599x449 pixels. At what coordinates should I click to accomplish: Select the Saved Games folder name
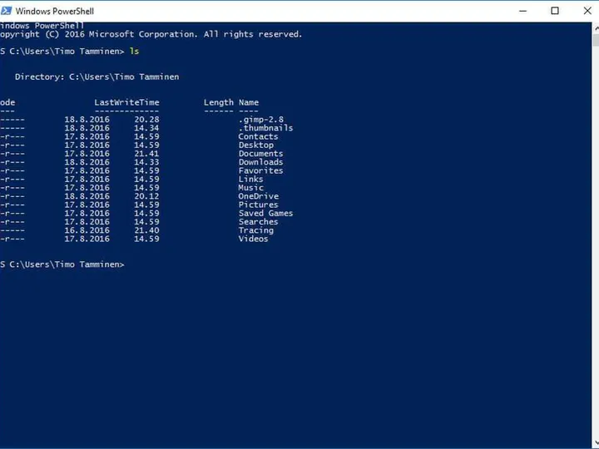tap(266, 213)
